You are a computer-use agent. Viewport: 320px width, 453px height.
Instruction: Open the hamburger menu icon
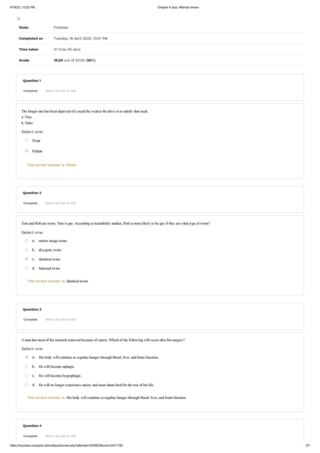tap(18, 19)
